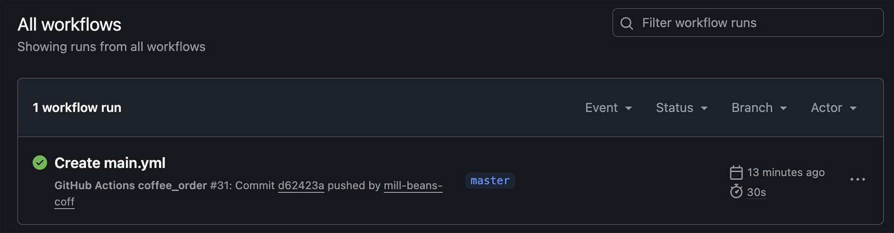Click the 1 workflow run count text

coord(77,108)
